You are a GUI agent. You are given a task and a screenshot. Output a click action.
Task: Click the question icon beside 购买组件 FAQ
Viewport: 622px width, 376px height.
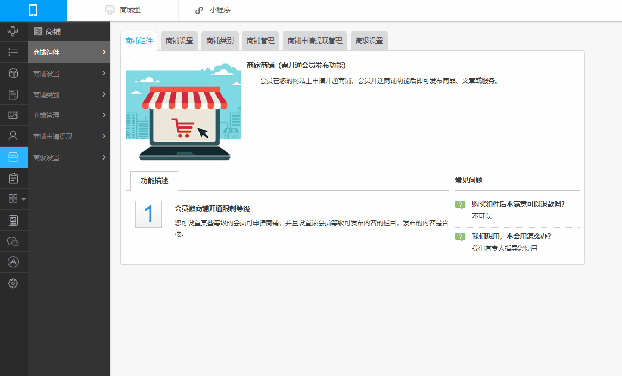(x=460, y=205)
